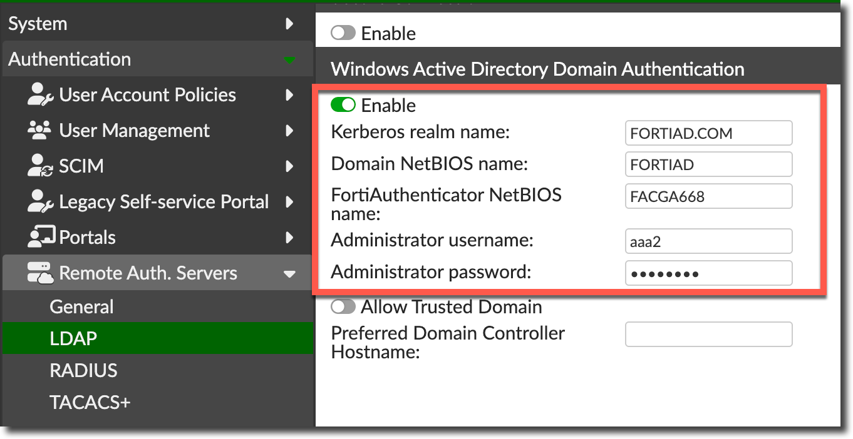Screen dimensions: 853x439
Task: Click the Preferred Domain Controller Hostname field
Action: [x=709, y=335]
